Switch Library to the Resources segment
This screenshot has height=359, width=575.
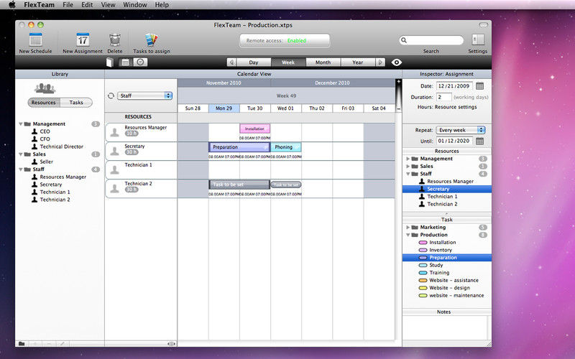click(44, 103)
